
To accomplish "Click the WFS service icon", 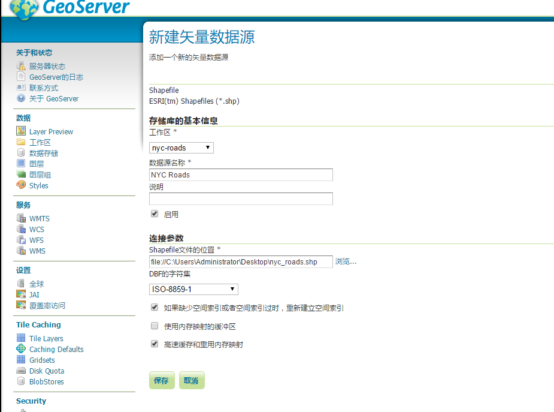I will pyautogui.click(x=21, y=239).
